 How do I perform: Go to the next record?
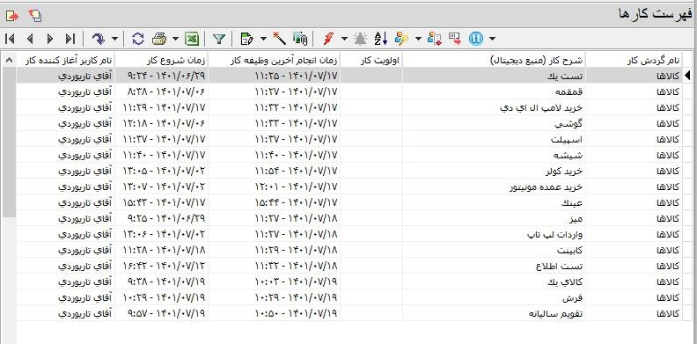click(x=50, y=39)
